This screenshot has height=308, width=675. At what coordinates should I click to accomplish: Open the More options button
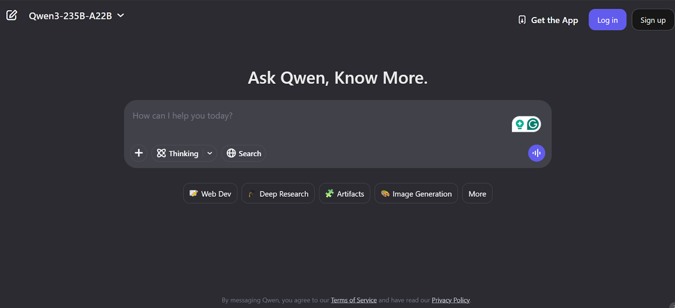(477, 193)
